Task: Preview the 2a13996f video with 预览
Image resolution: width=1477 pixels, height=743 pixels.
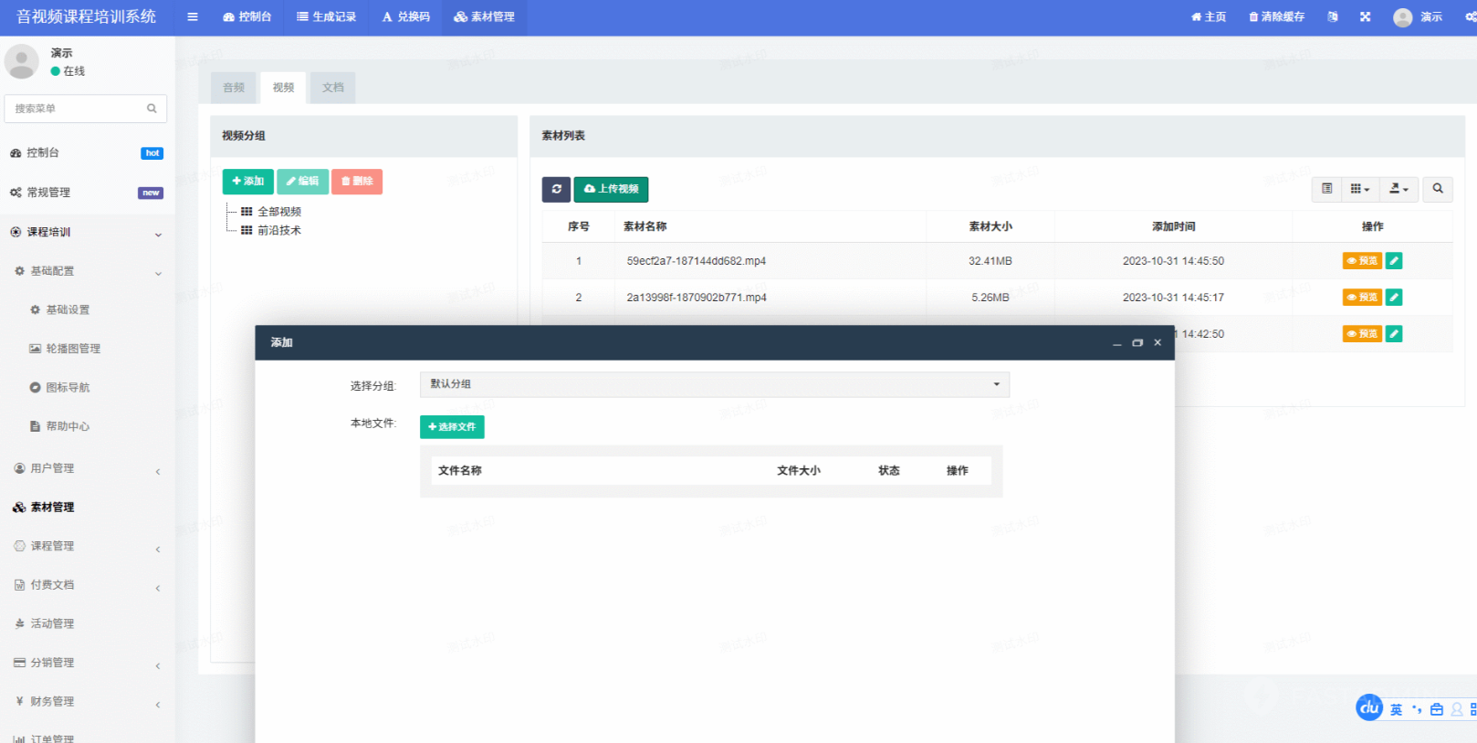Action: tap(1361, 298)
